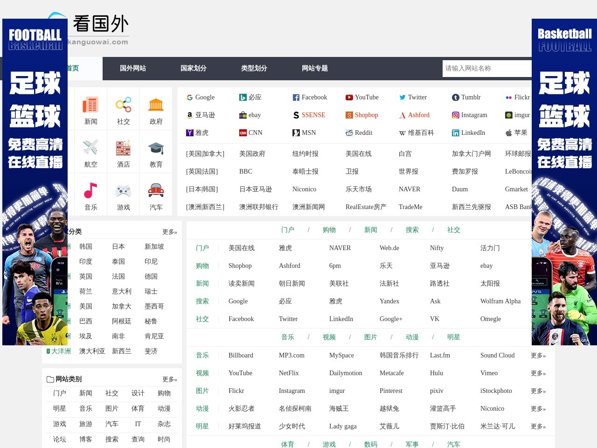The height and width of the screenshot is (448, 597).
Task: Open 更多» next to the 视频 row
Action: pos(538,373)
